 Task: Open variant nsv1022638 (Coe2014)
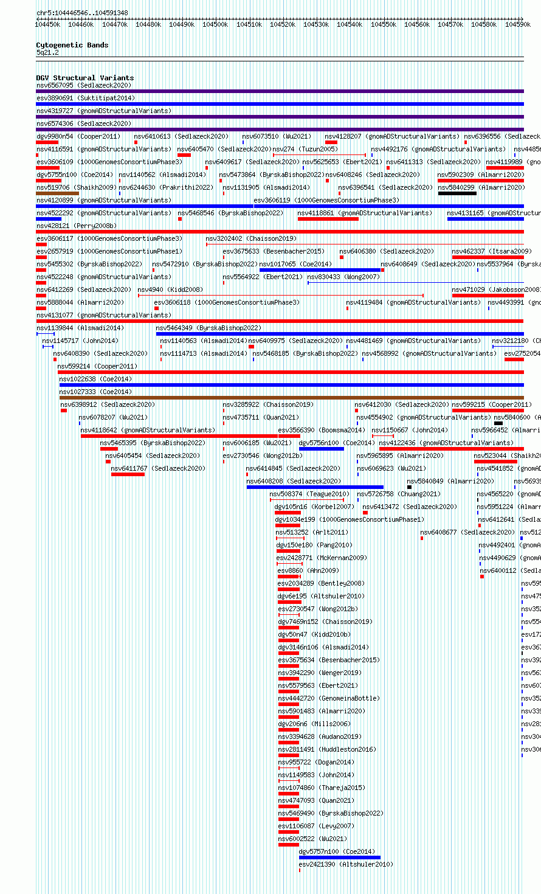pos(95,379)
